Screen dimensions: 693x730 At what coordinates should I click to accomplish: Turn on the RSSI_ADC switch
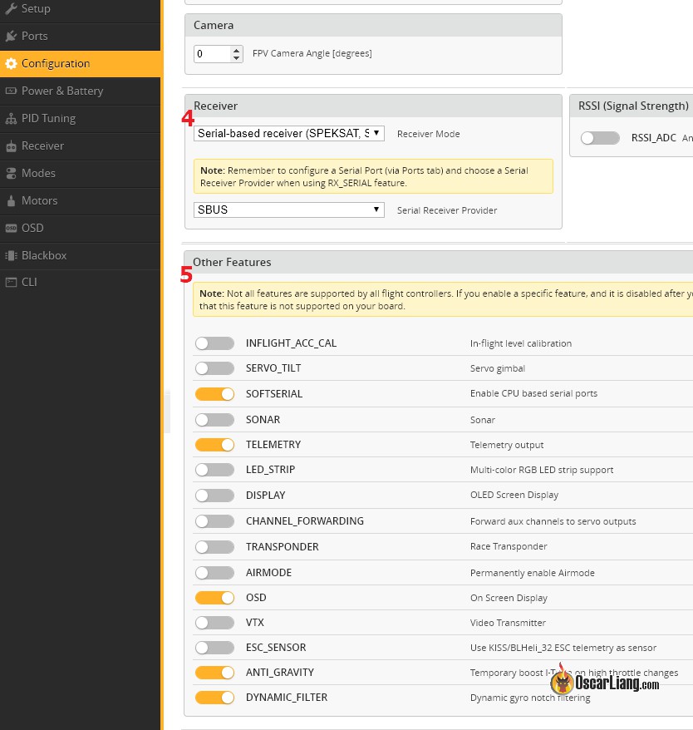[600, 138]
